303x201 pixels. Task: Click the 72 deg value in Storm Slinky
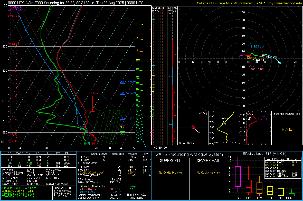[203, 113]
